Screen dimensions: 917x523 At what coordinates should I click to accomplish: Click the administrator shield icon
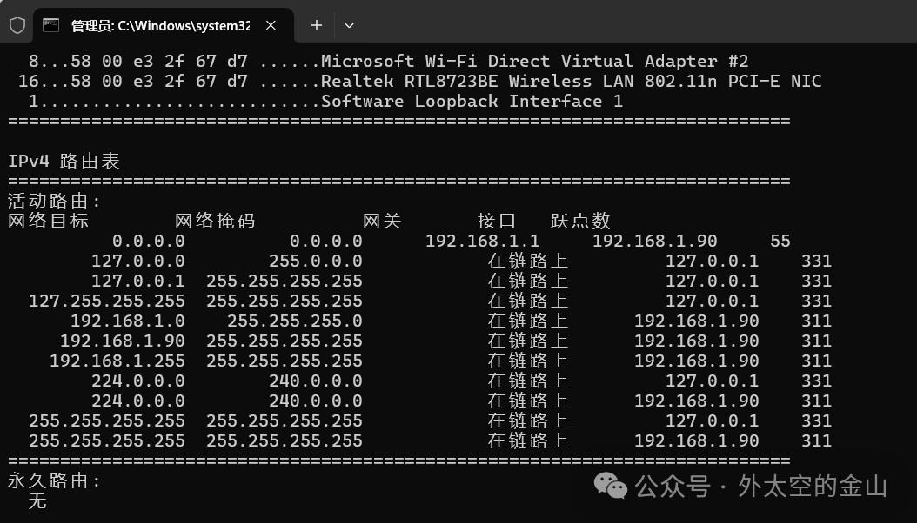17,25
